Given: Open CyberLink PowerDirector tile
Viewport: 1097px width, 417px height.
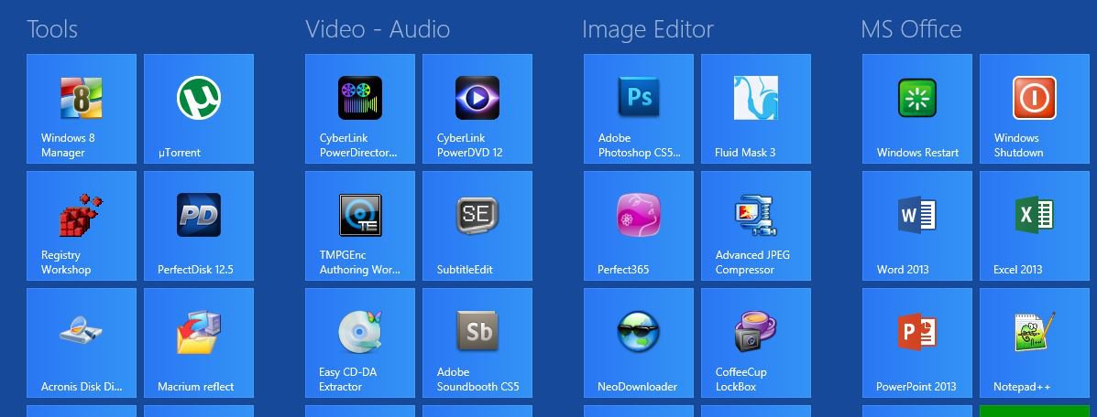Looking at the screenshot, I should (x=359, y=109).
